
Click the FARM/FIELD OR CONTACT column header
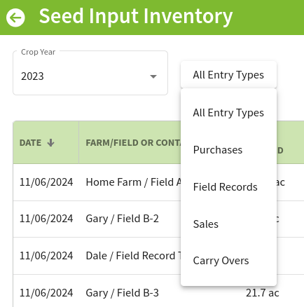[133, 142]
